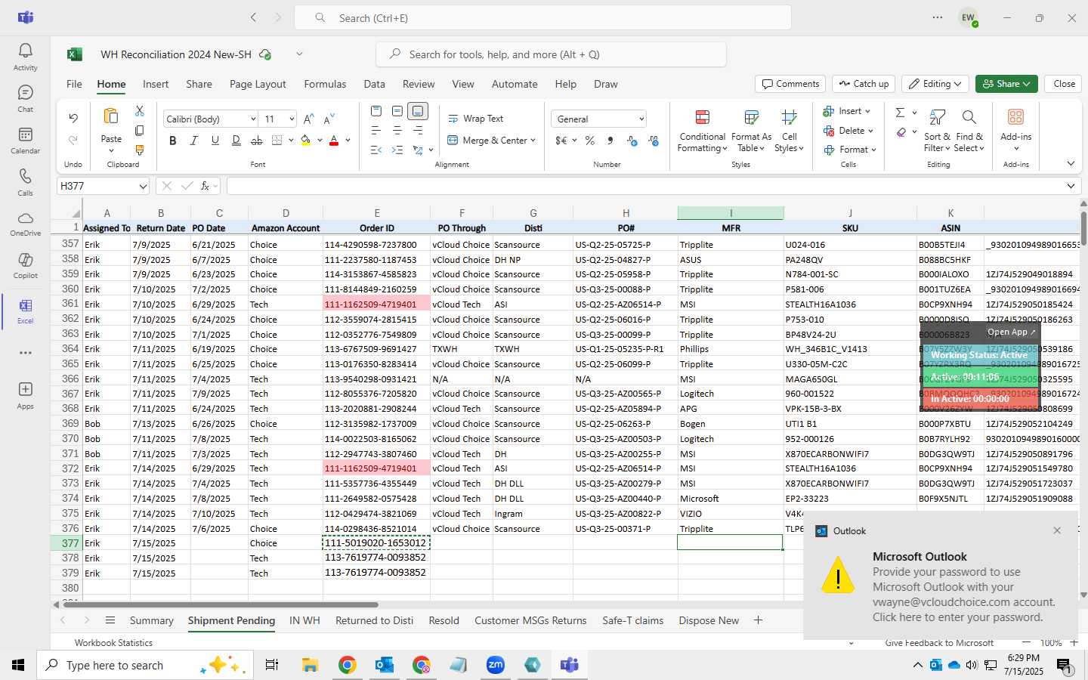Toggle Underline formatting
Viewport: 1088px width, 680px height.
click(x=215, y=141)
